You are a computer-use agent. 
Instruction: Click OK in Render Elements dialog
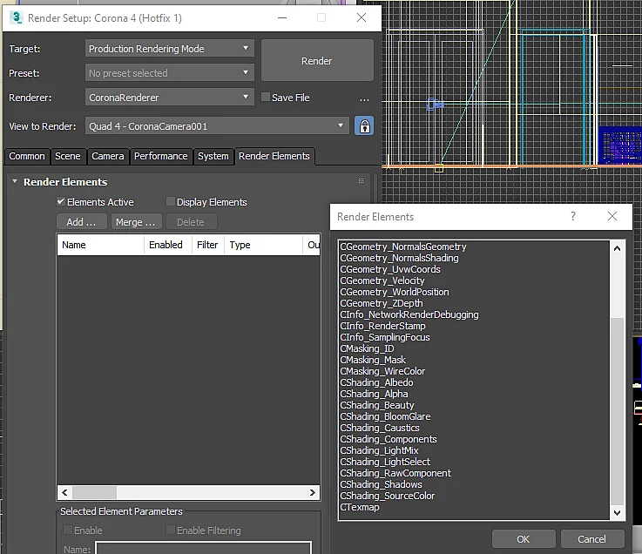tap(524, 539)
